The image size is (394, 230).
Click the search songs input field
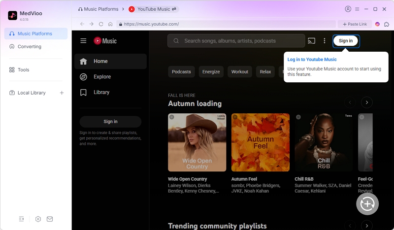pos(236,41)
